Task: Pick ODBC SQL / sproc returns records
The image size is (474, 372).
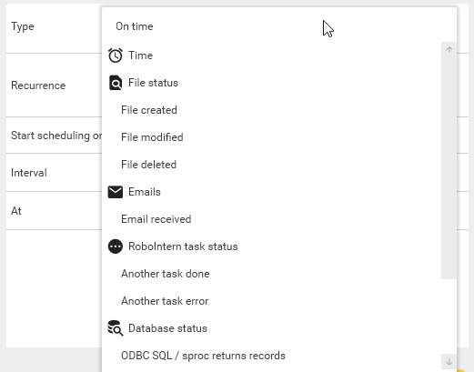Action: [x=203, y=356]
